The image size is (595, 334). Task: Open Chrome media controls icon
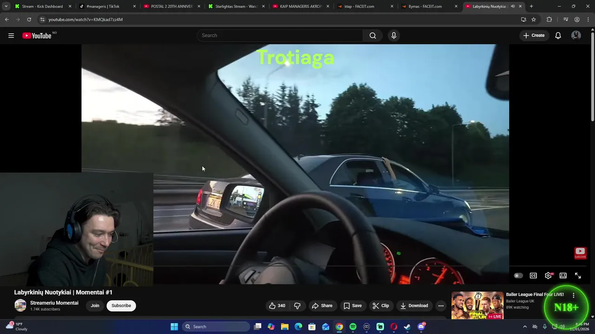(x=565, y=19)
